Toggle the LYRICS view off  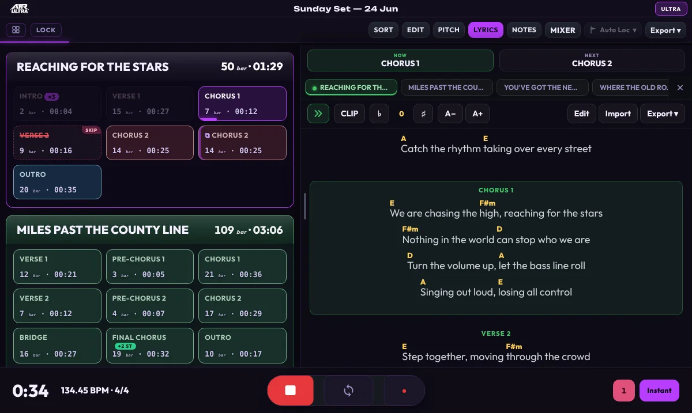tap(486, 30)
